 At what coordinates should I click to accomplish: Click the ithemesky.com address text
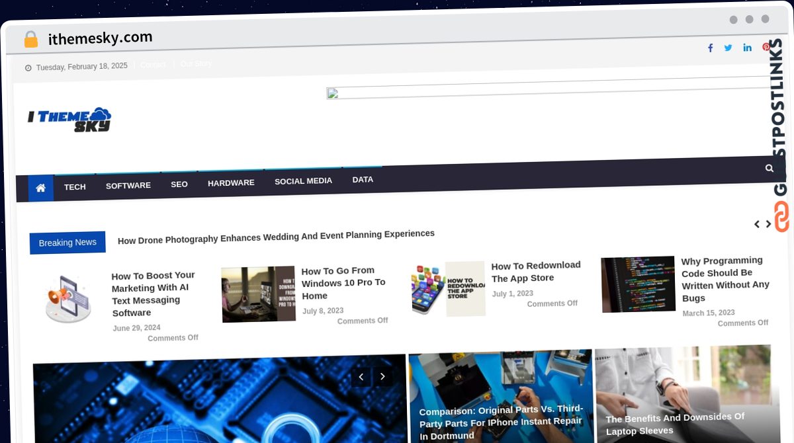tap(101, 38)
